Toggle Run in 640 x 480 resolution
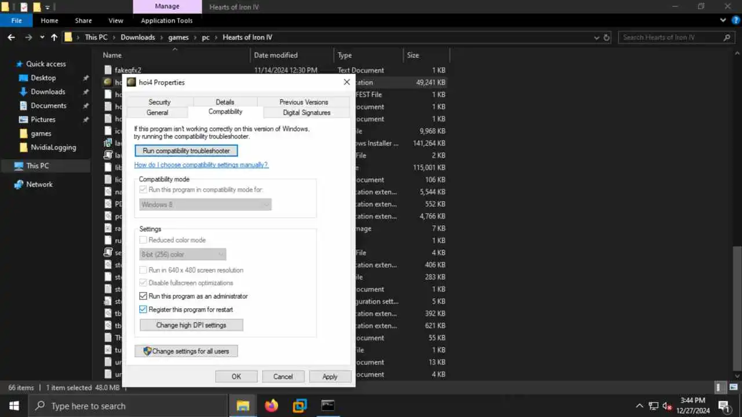Viewport: 742px width, 417px height. tap(143, 270)
